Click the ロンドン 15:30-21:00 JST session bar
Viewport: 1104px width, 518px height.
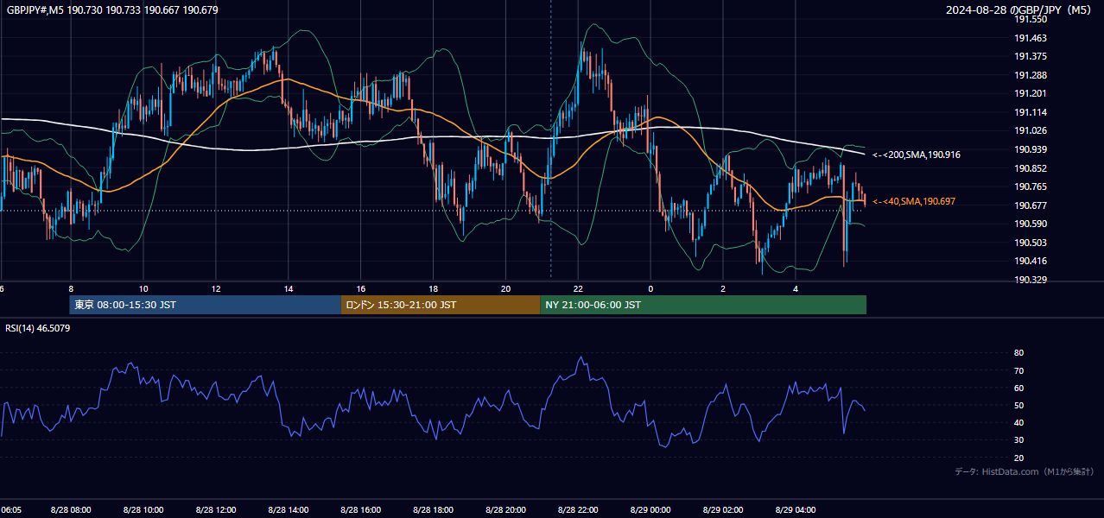click(441, 305)
